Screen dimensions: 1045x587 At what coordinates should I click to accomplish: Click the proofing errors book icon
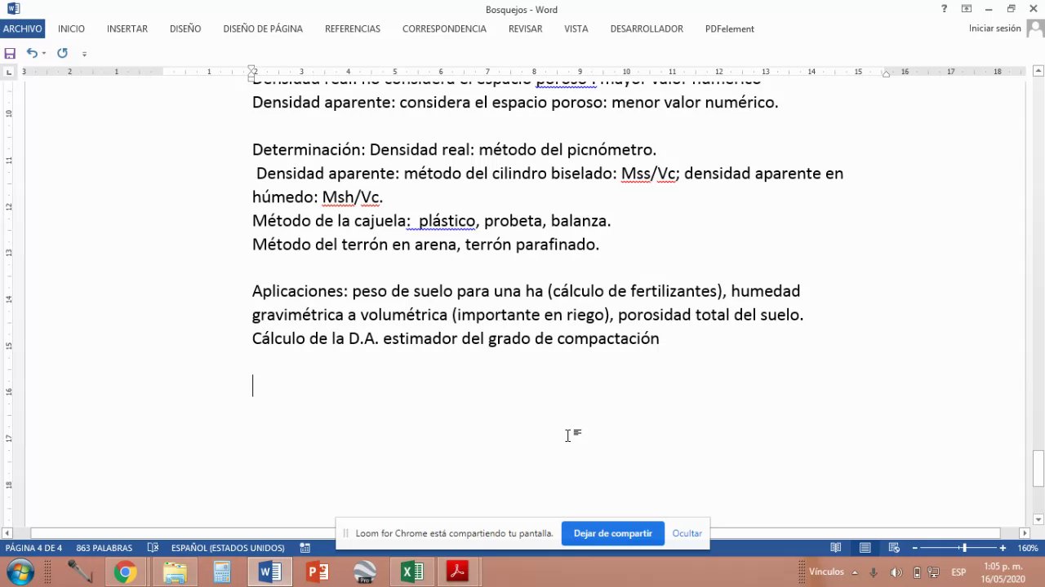point(153,548)
